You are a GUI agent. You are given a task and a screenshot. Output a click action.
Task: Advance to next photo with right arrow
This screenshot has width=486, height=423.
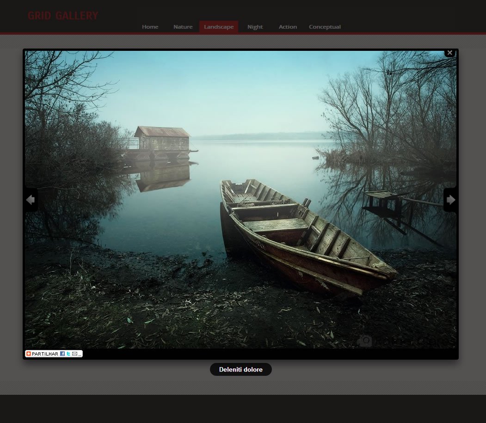point(450,200)
